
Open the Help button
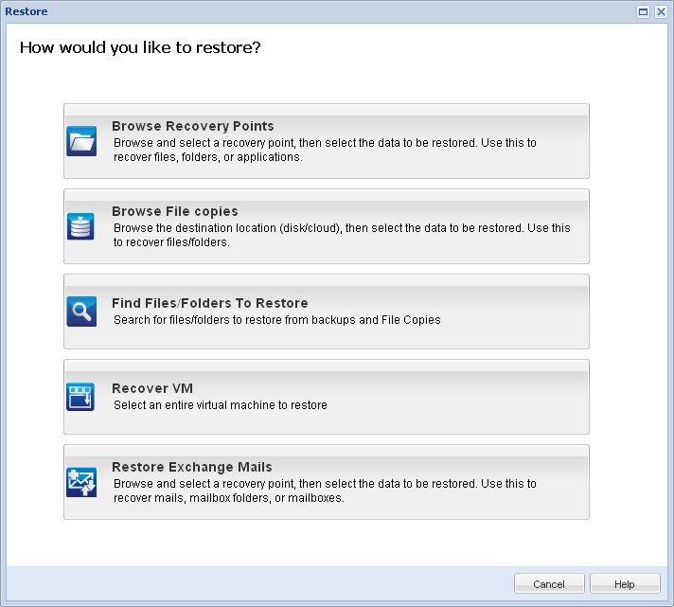[625, 584]
